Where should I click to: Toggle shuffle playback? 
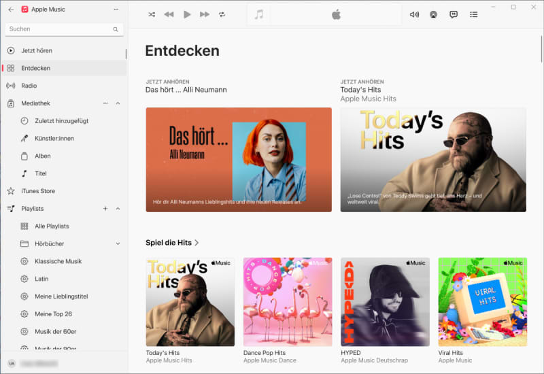pyautogui.click(x=152, y=14)
